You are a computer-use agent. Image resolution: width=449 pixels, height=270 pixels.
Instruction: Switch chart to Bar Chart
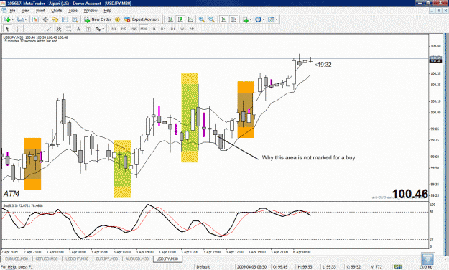pyautogui.click(x=170, y=19)
